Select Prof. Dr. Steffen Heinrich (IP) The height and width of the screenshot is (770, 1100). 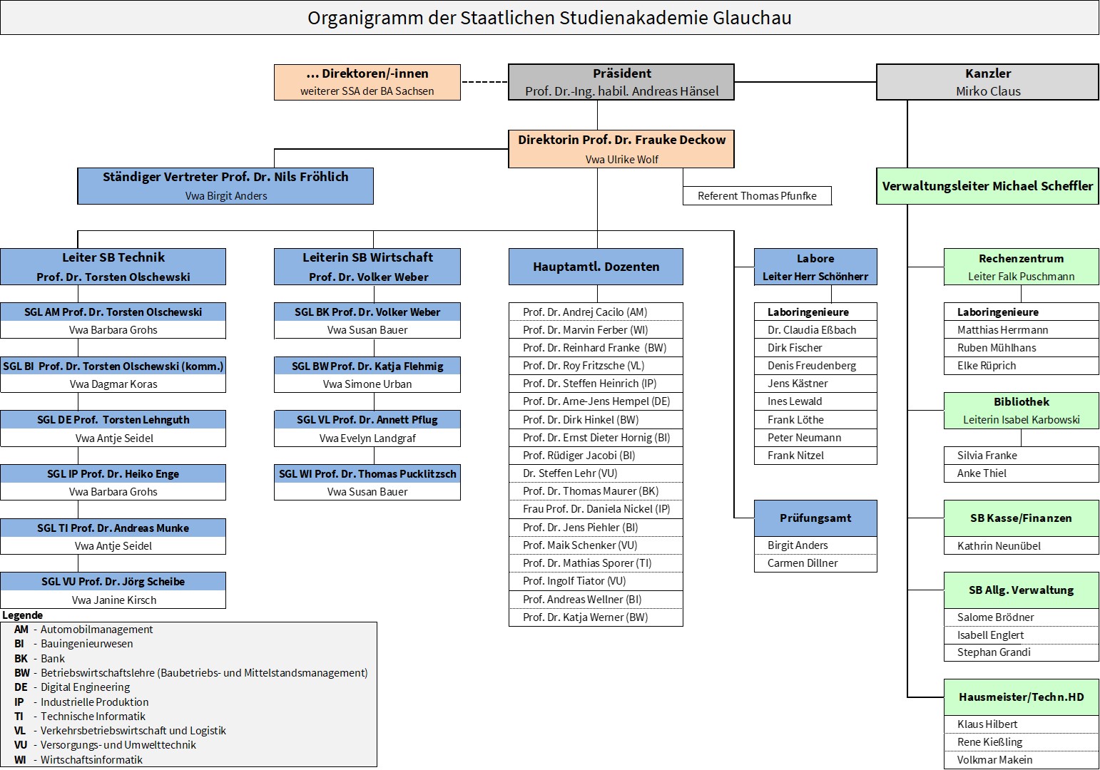click(x=596, y=383)
